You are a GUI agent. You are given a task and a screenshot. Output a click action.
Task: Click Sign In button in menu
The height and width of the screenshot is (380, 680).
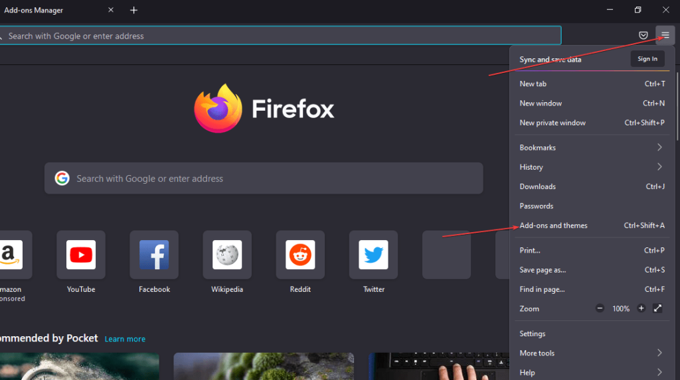point(647,59)
